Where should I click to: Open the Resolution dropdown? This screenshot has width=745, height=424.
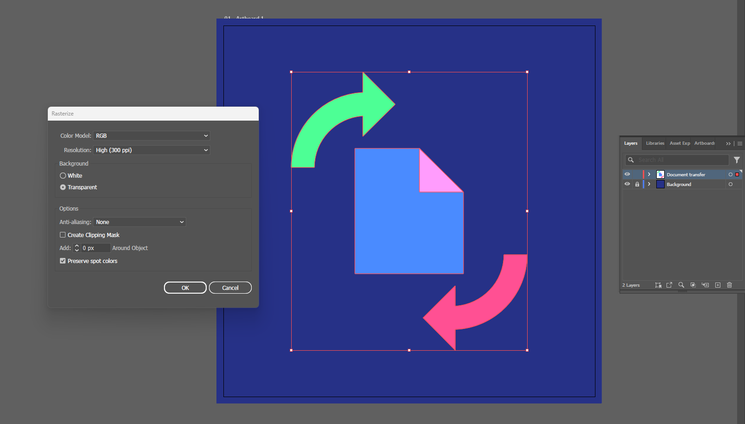point(151,150)
